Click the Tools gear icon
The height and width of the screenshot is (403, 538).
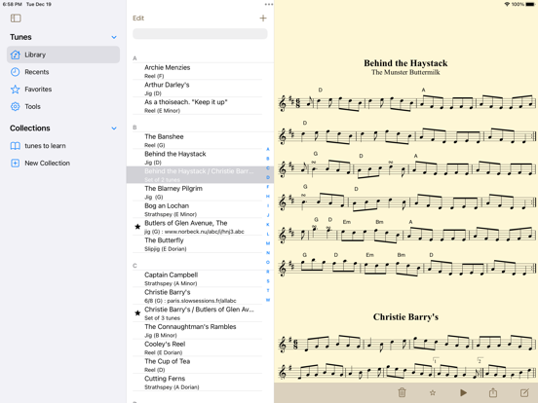pyautogui.click(x=15, y=106)
